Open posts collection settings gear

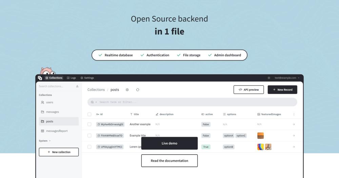click(127, 90)
